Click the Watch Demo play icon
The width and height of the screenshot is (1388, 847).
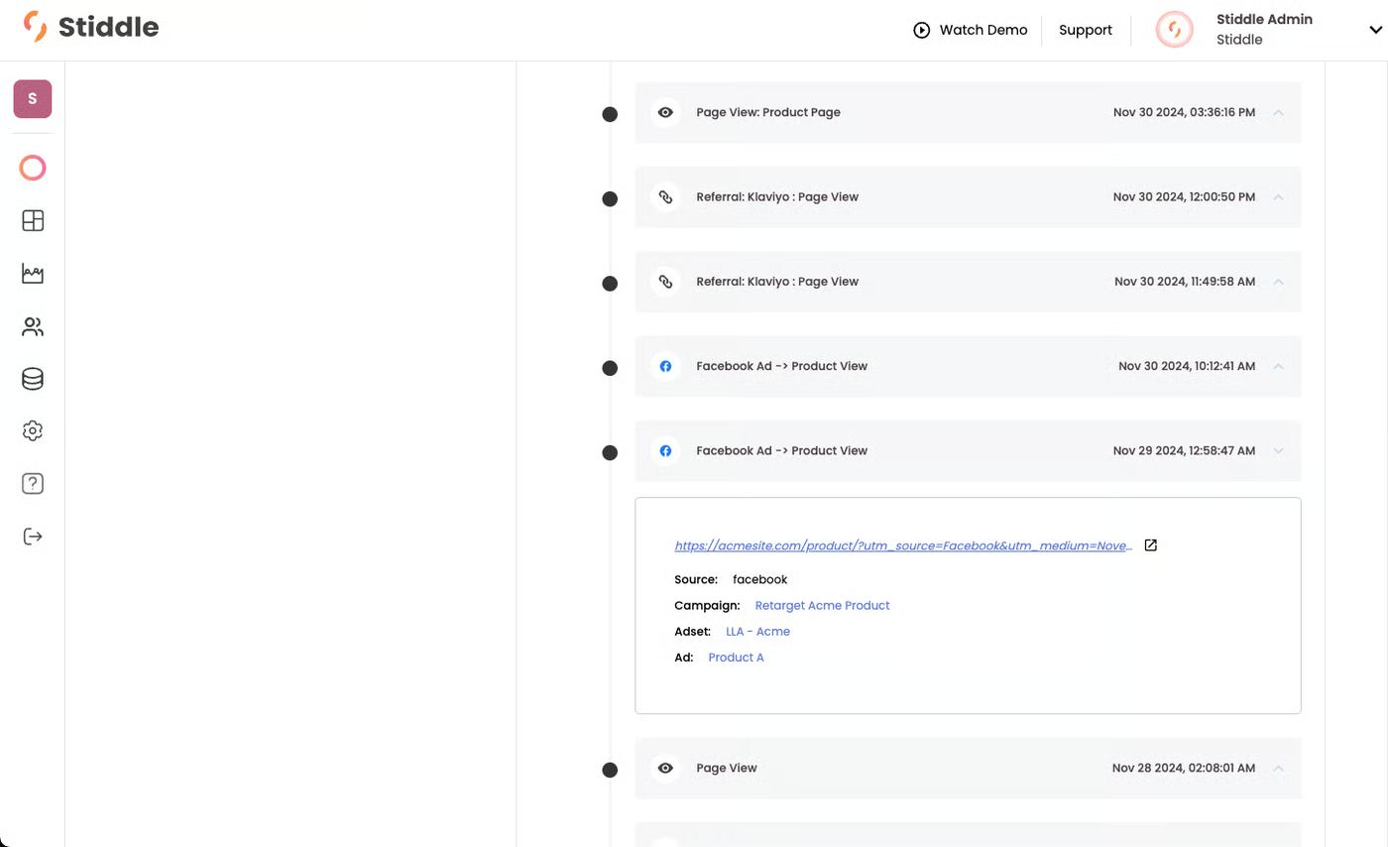tap(922, 30)
